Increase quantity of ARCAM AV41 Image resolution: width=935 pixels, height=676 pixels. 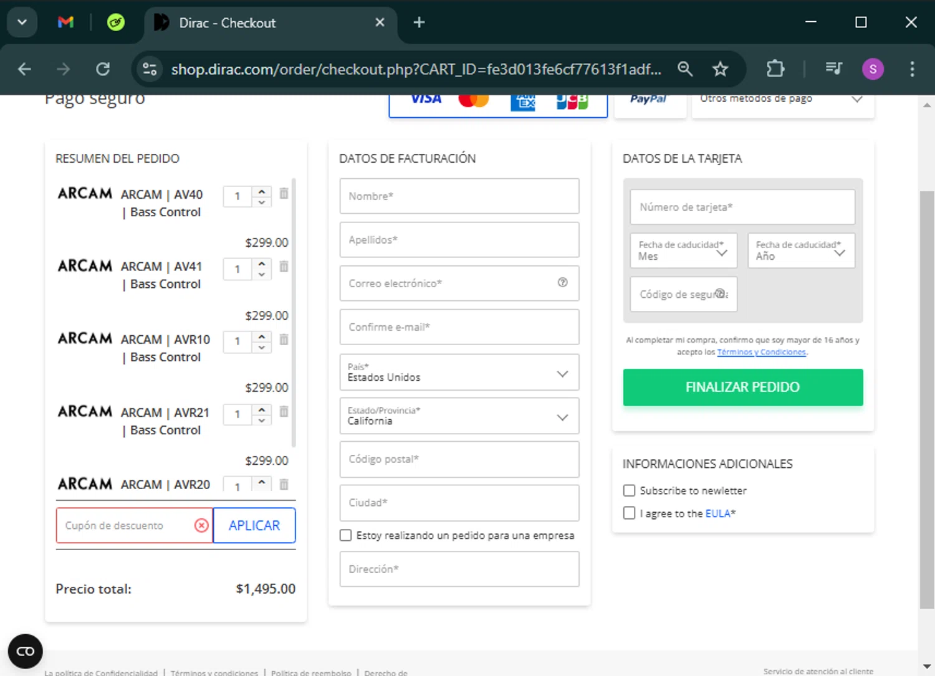tap(262, 264)
